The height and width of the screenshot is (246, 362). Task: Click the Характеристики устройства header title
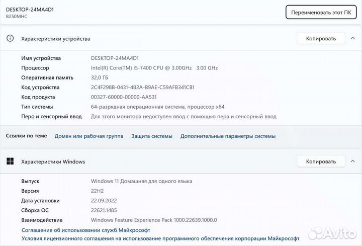(x=55, y=38)
